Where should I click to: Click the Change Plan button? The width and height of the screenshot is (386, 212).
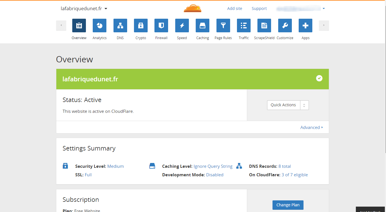point(288,205)
